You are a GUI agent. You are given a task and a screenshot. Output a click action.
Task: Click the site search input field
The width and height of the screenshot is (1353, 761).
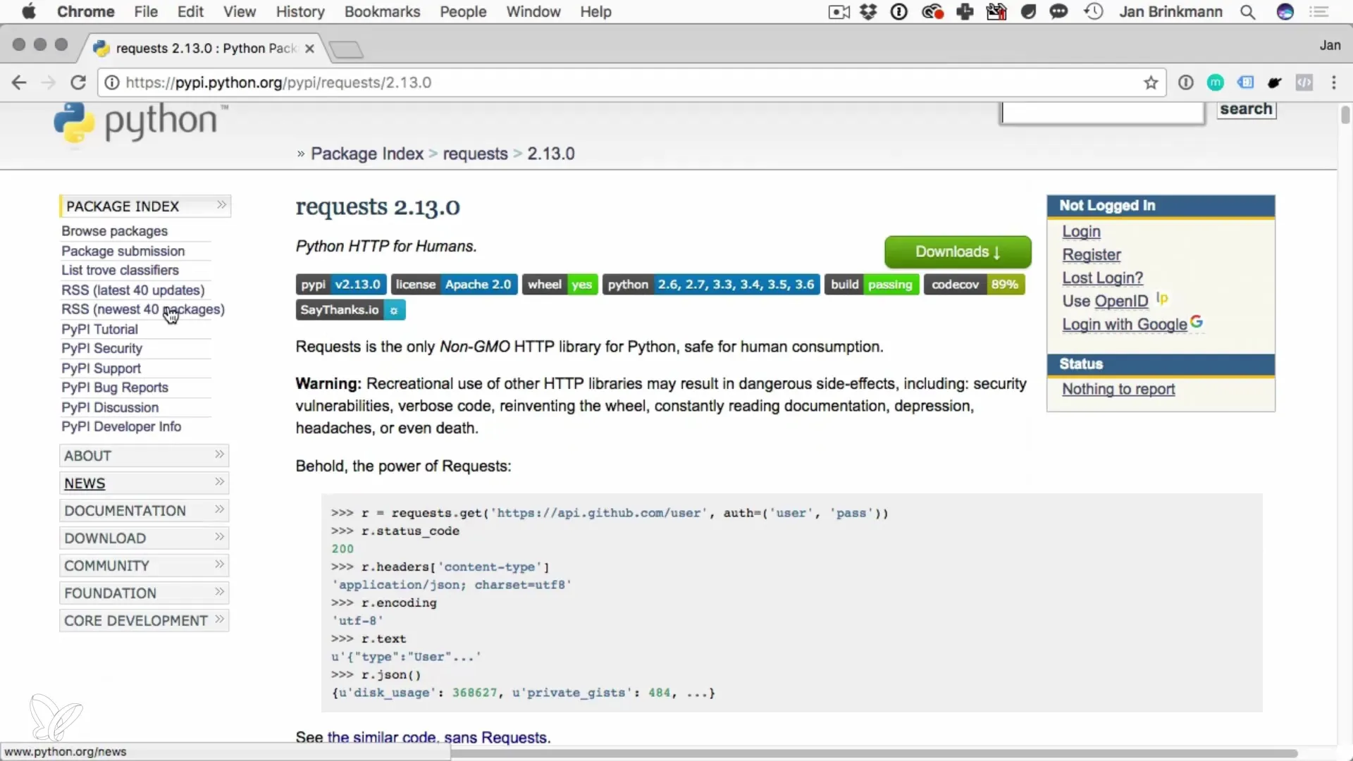click(x=1102, y=113)
